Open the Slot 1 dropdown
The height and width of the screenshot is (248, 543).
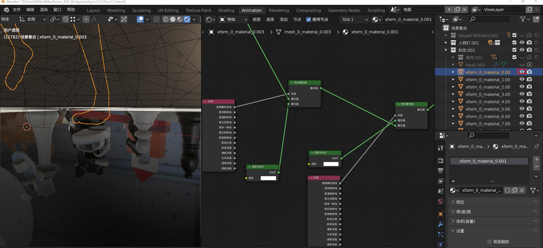[354, 20]
